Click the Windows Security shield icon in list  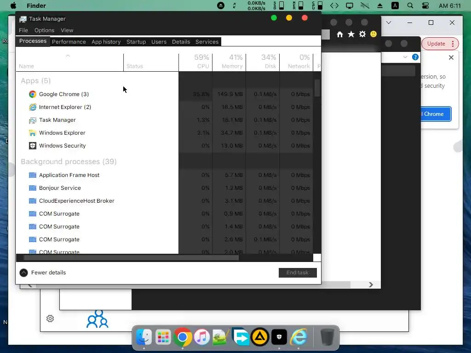point(33,146)
